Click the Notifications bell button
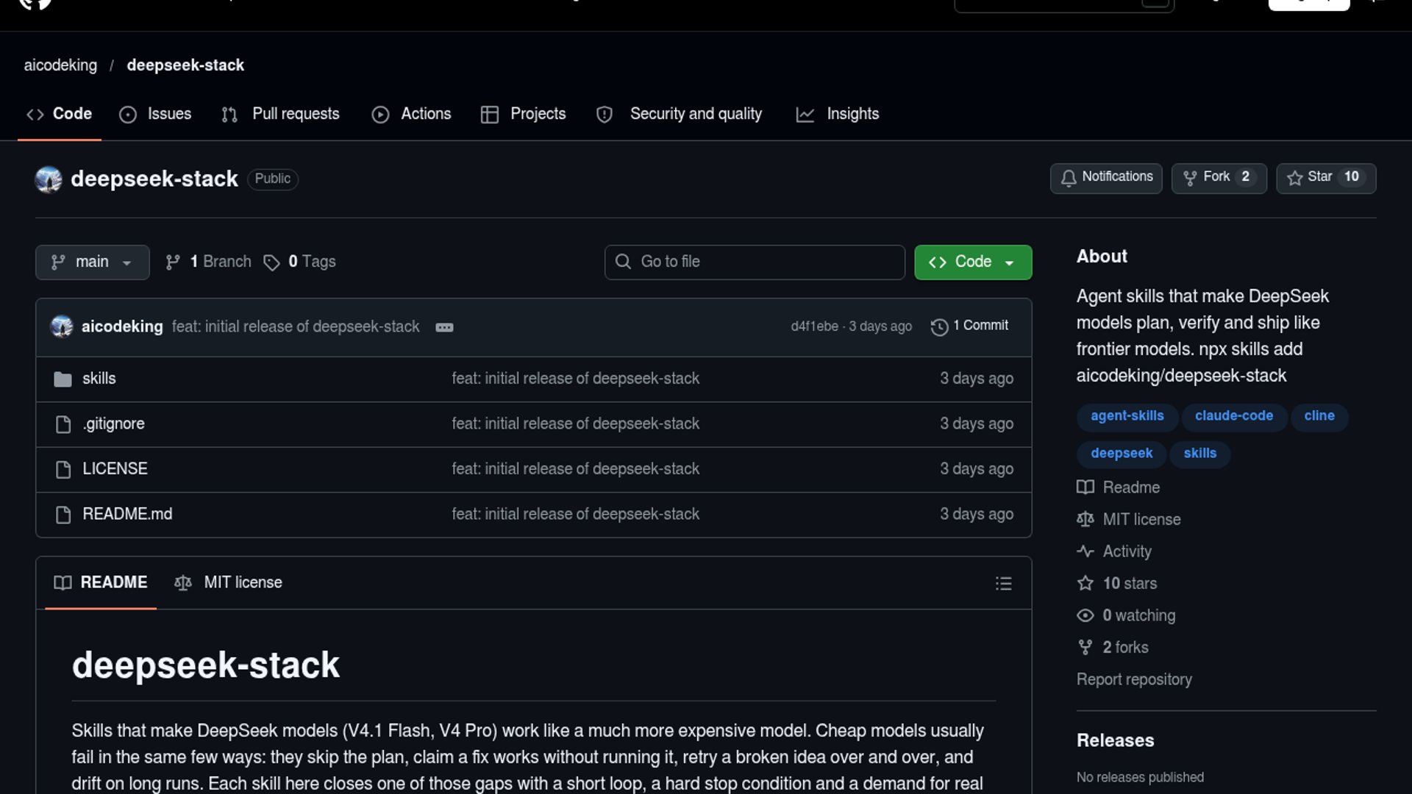The height and width of the screenshot is (794, 1412). point(1106,178)
